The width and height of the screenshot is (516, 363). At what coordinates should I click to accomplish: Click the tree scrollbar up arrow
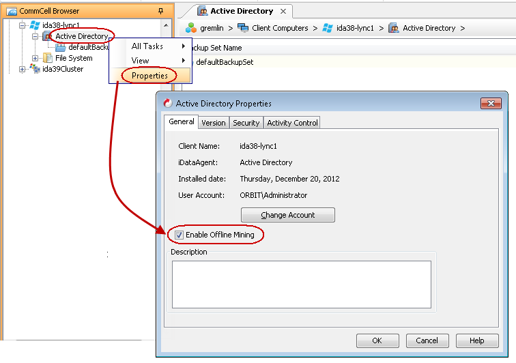pos(166,25)
